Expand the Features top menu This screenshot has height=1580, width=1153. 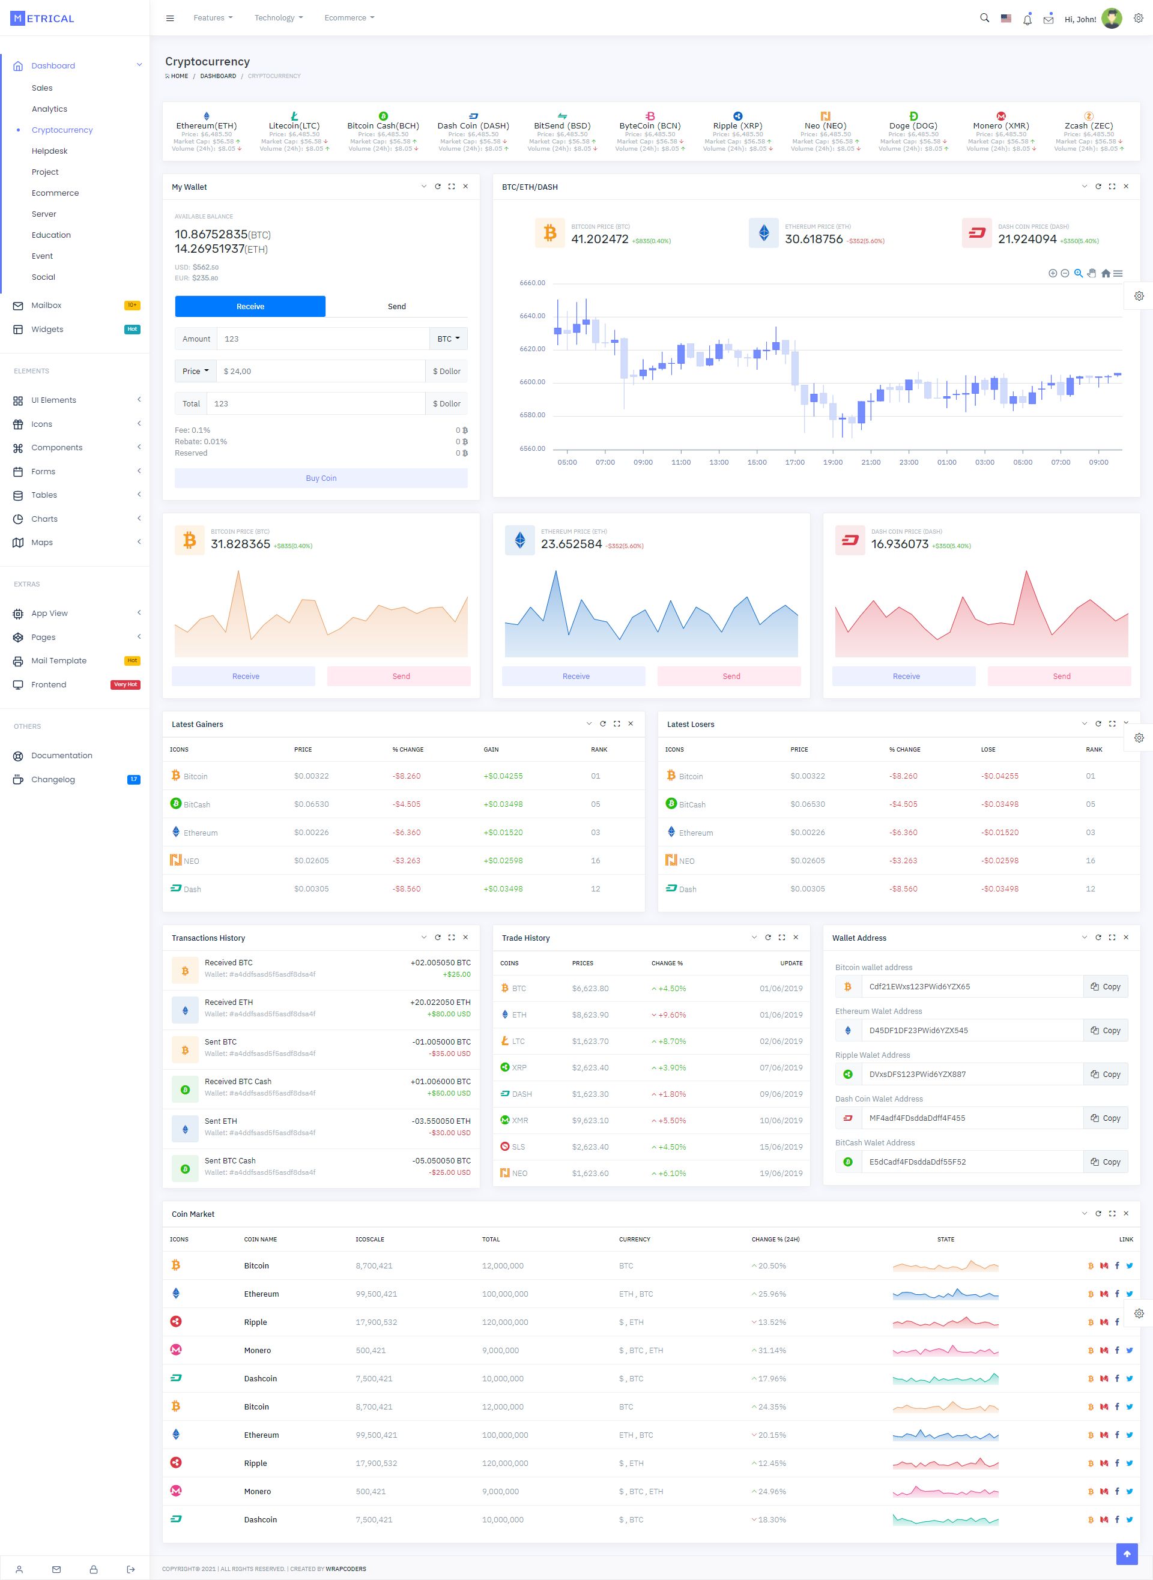click(213, 18)
